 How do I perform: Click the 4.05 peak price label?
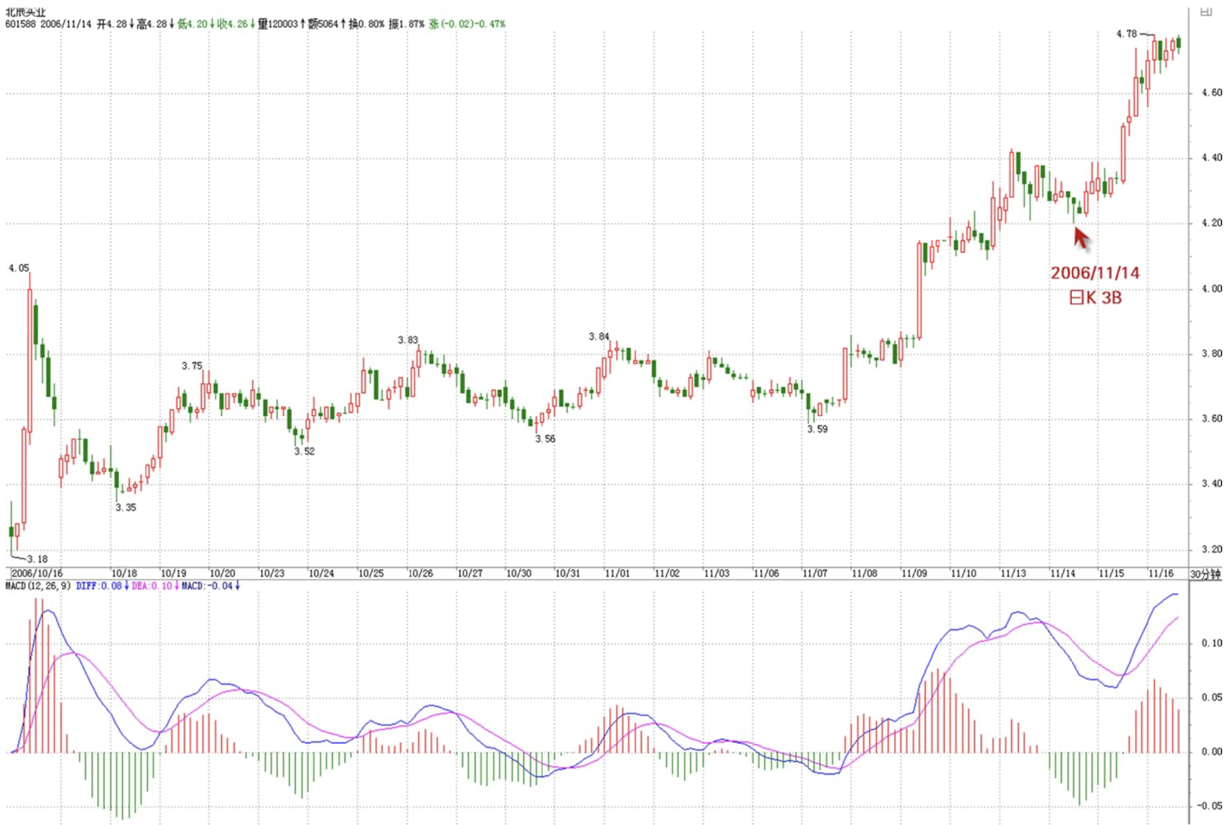(19, 268)
